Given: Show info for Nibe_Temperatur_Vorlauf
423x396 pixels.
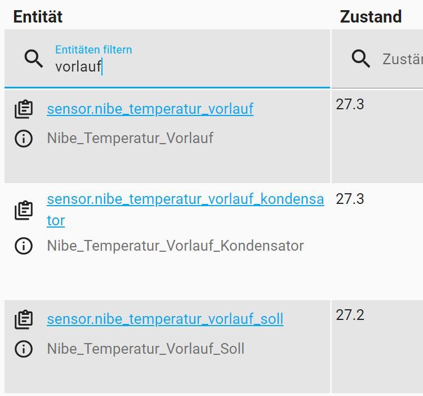Looking at the screenshot, I should 24,139.
